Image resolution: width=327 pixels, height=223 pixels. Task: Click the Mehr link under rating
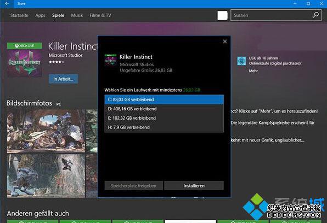pyautogui.click(x=253, y=71)
